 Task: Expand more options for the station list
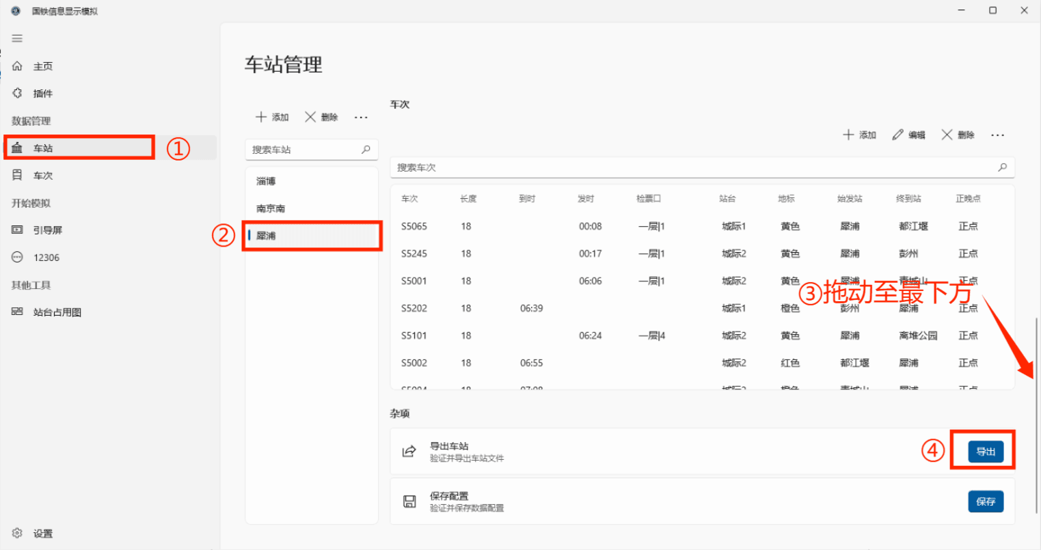[361, 118]
